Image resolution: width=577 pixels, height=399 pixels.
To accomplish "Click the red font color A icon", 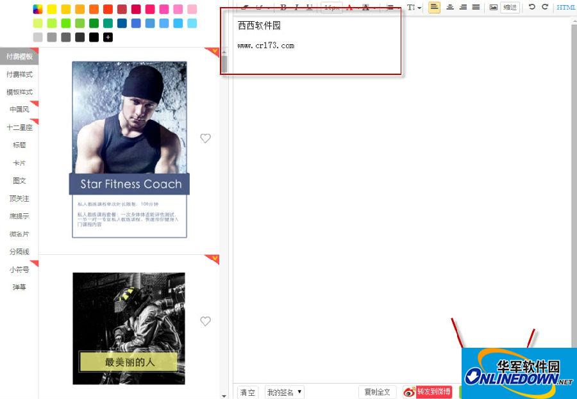I will point(349,7).
